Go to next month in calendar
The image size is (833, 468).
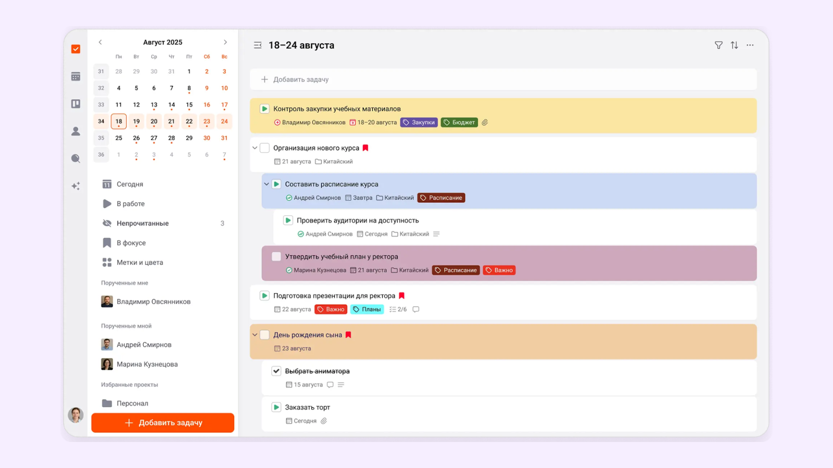(225, 42)
